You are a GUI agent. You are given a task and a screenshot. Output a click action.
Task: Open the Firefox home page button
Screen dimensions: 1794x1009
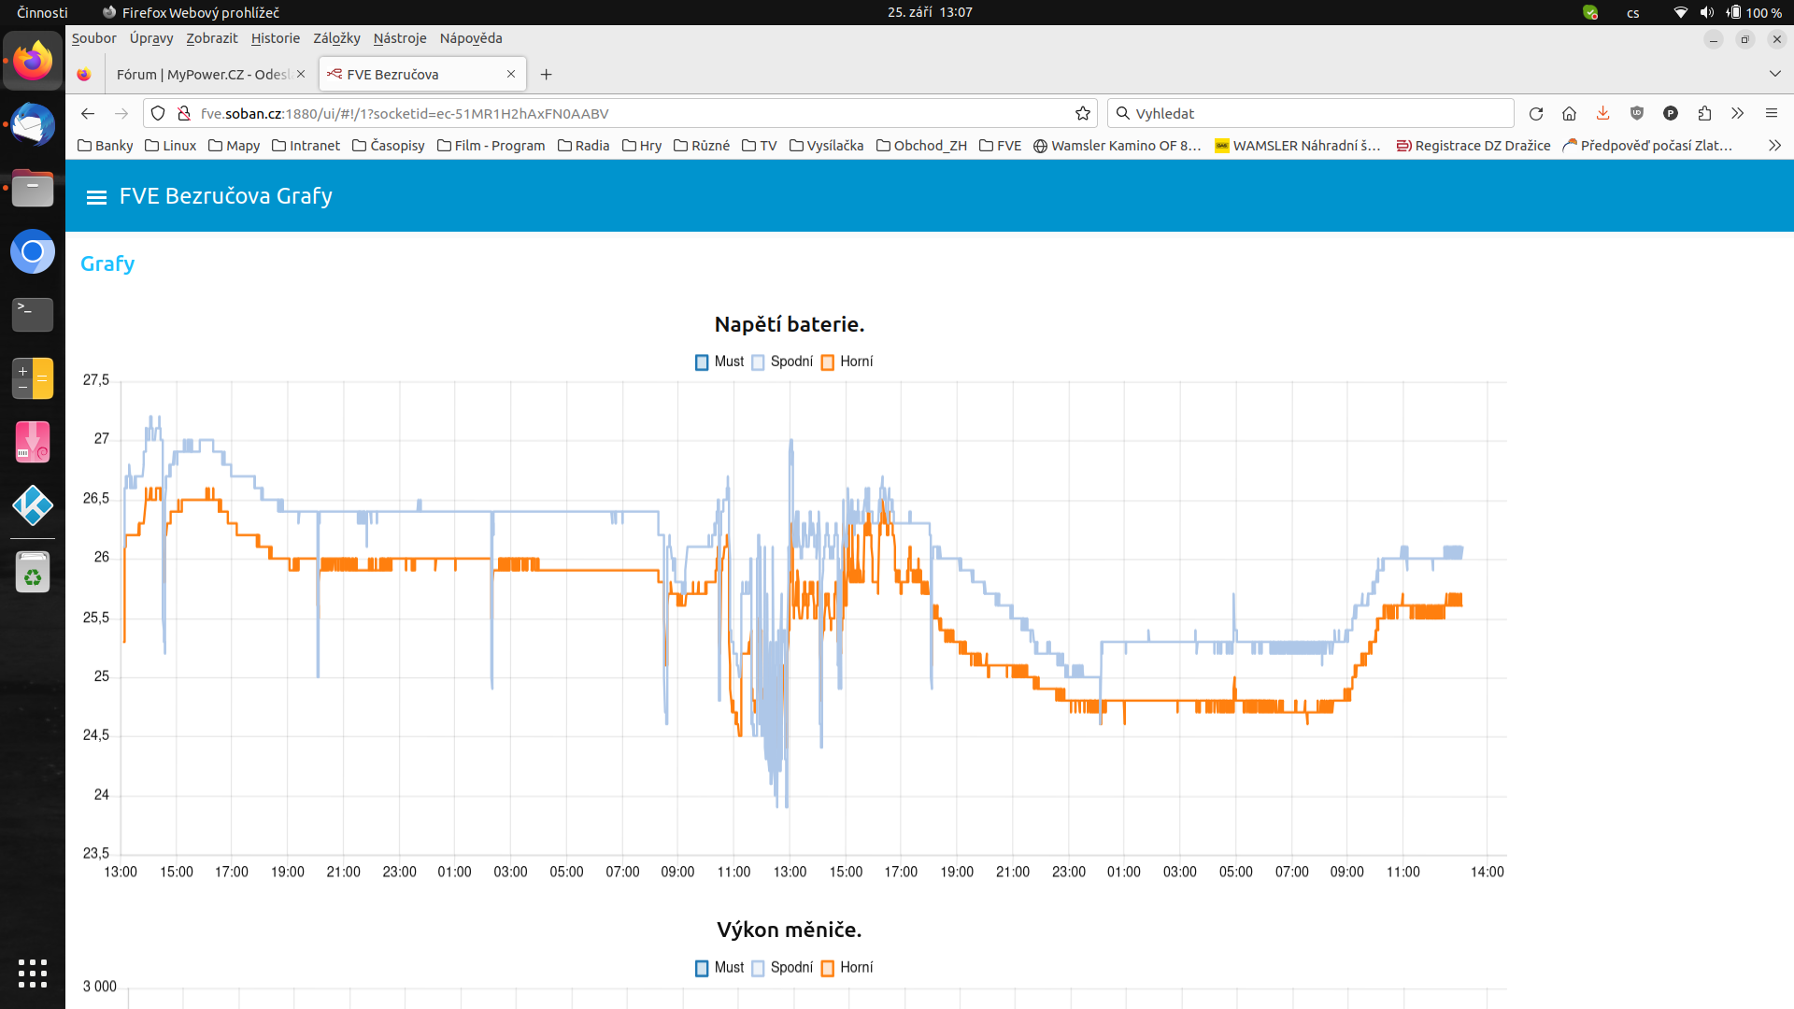click(x=1569, y=113)
